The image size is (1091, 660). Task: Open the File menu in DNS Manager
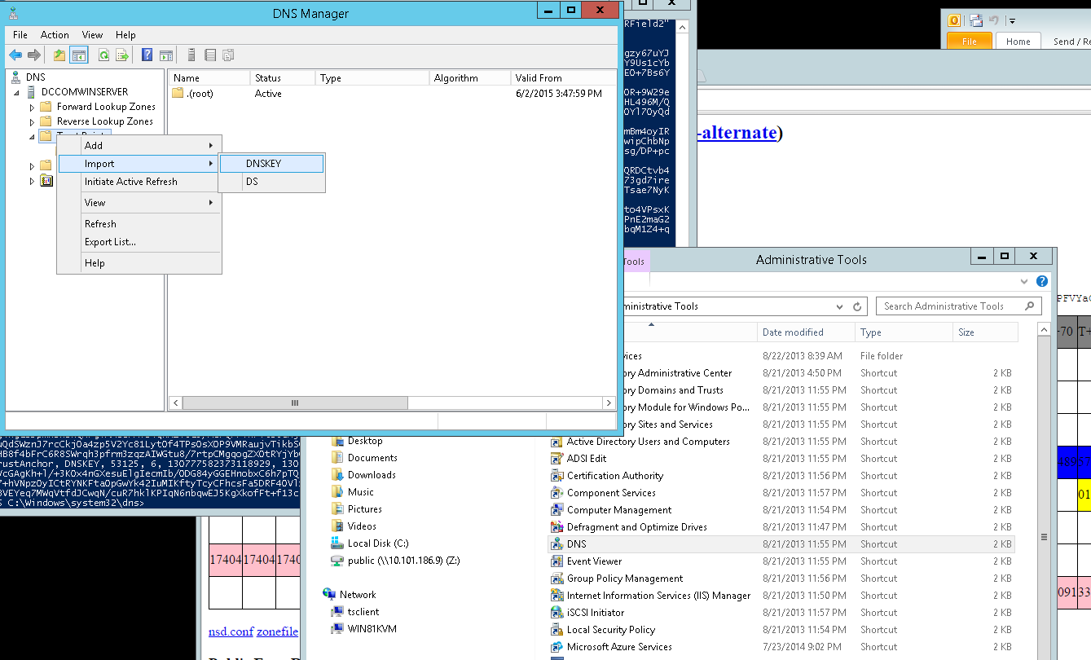(20, 35)
